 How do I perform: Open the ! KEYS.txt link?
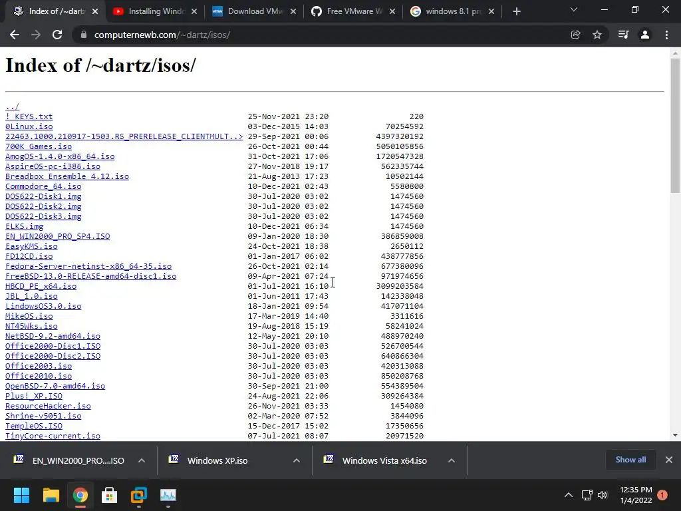pos(29,116)
